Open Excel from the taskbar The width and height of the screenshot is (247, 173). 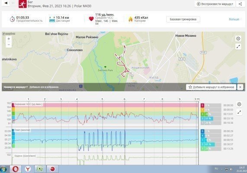(x=40, y=169)
